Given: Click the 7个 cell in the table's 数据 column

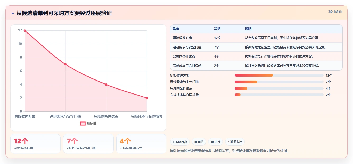Looking at the screenshot, I should pyautogui.click(x=217, y=47).
